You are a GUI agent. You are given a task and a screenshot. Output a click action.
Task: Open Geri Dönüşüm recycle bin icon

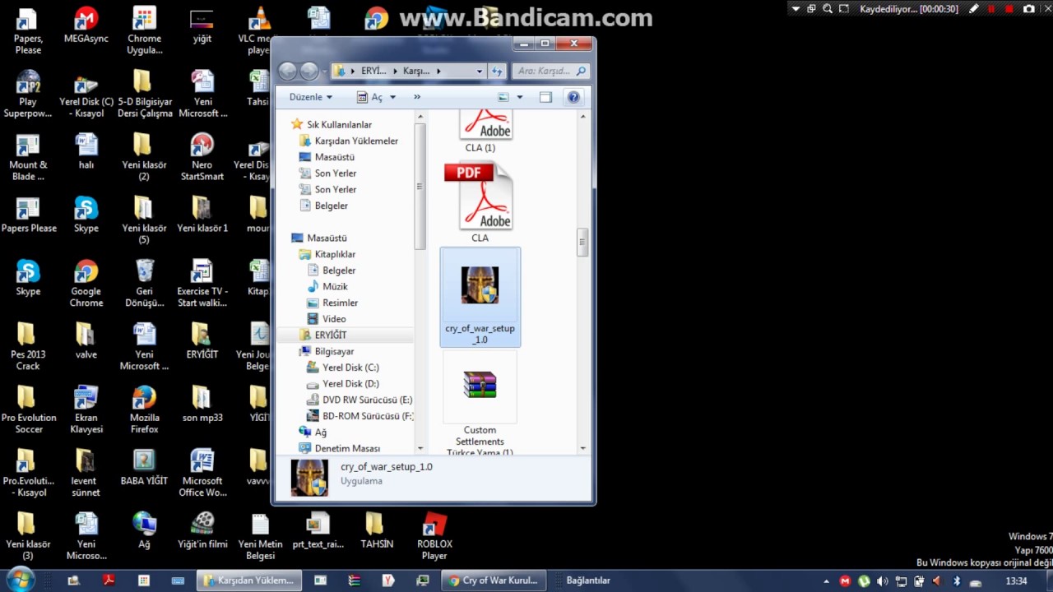[x=144, y=282]
